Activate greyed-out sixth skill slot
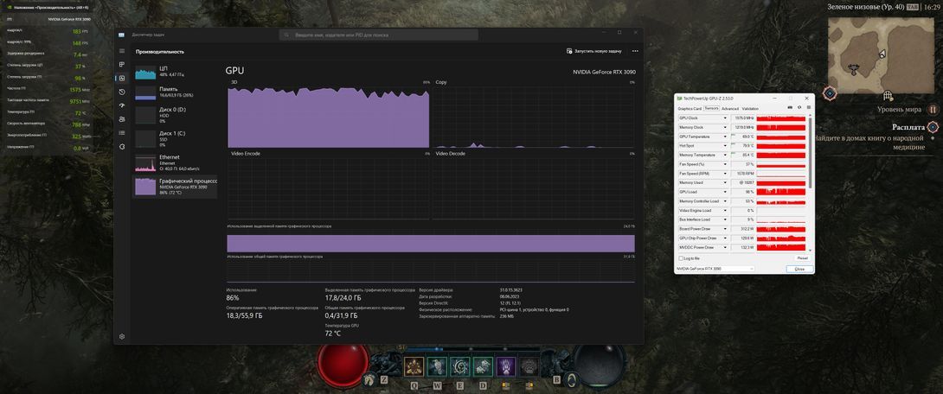 529,366
